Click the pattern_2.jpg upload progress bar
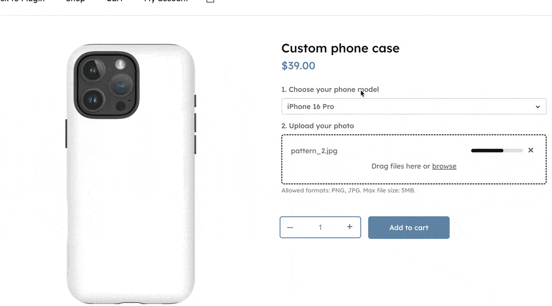Viewport: 552px width, 306px height. [x=497, y=151]
